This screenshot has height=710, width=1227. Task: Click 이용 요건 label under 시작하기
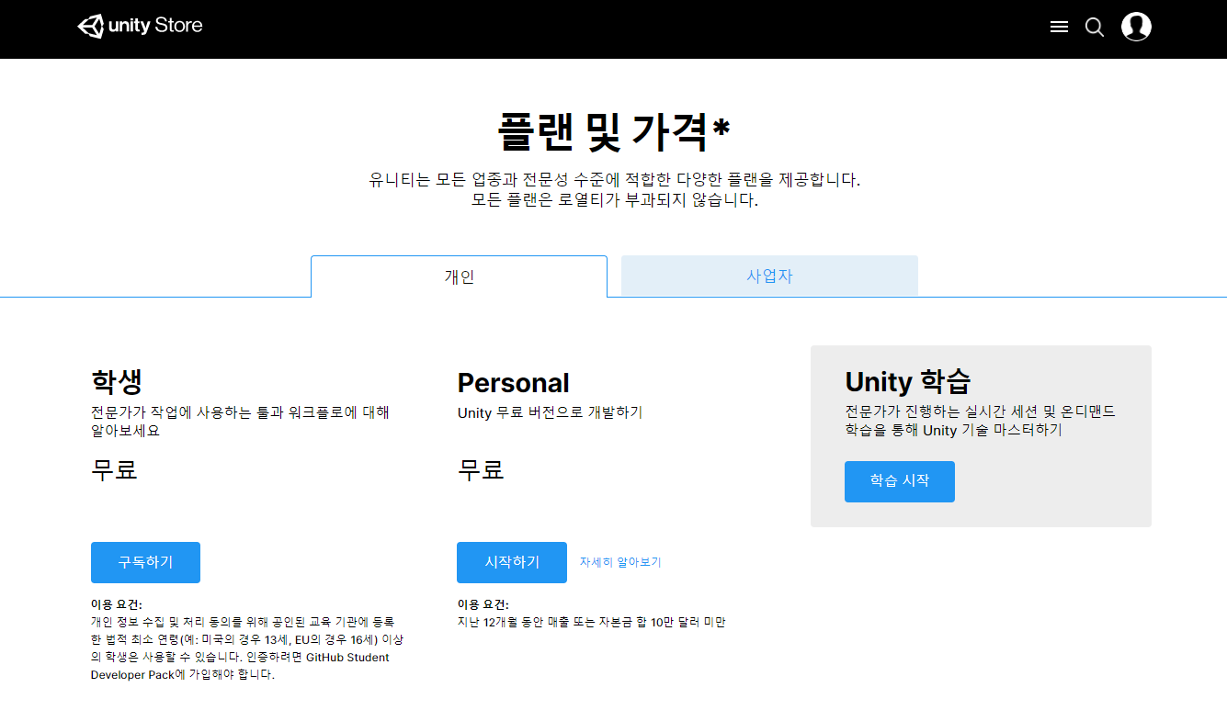483,604
